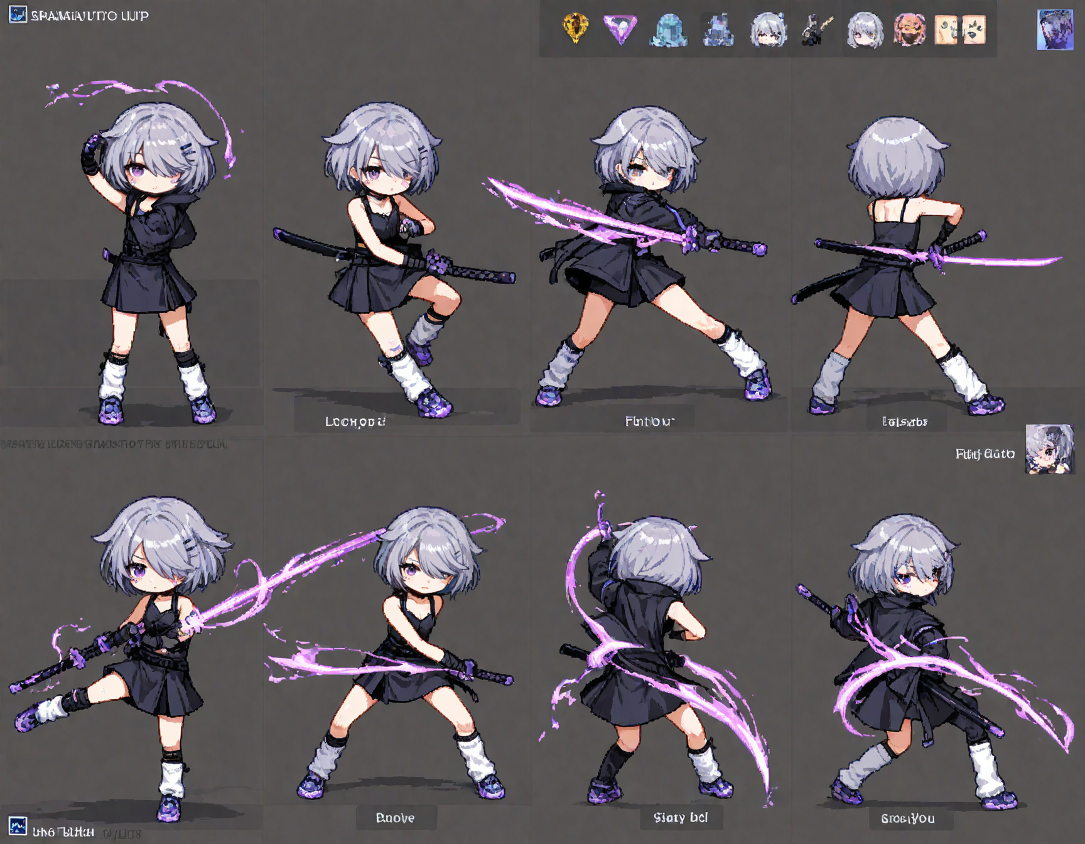This screenshot has width=1085, height=844.
Task: Click the character portrait beside the right-side label
Action: pos(1049,449)
